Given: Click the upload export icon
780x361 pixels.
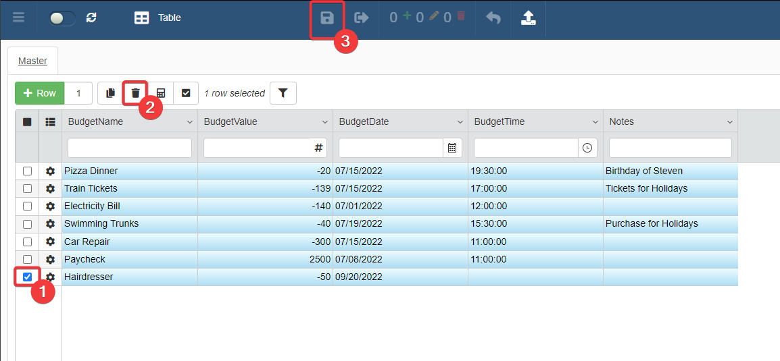Looking at the screenshot, I should pyautogui.click(x=528, y=18).
